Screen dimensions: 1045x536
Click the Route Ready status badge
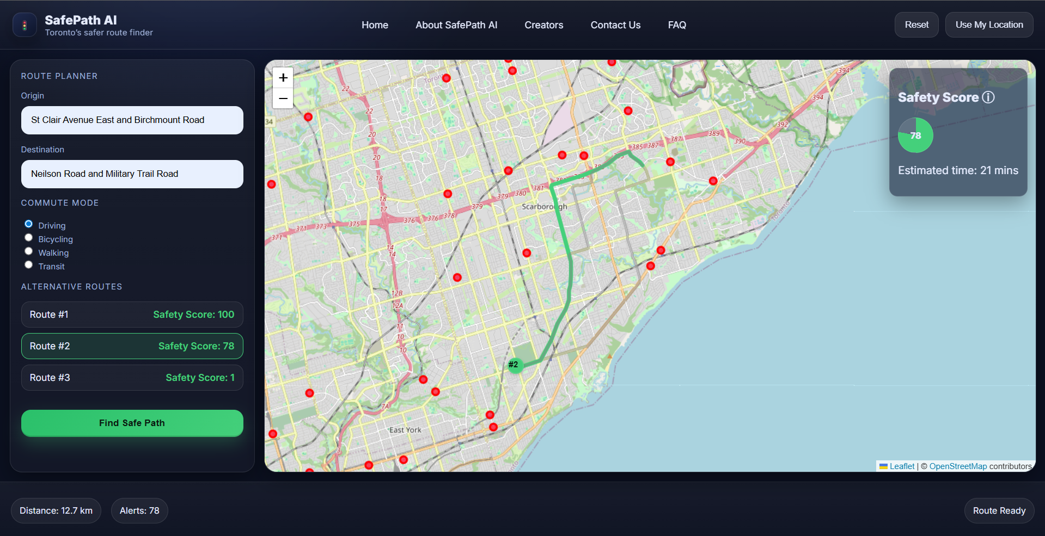[999, 511]
